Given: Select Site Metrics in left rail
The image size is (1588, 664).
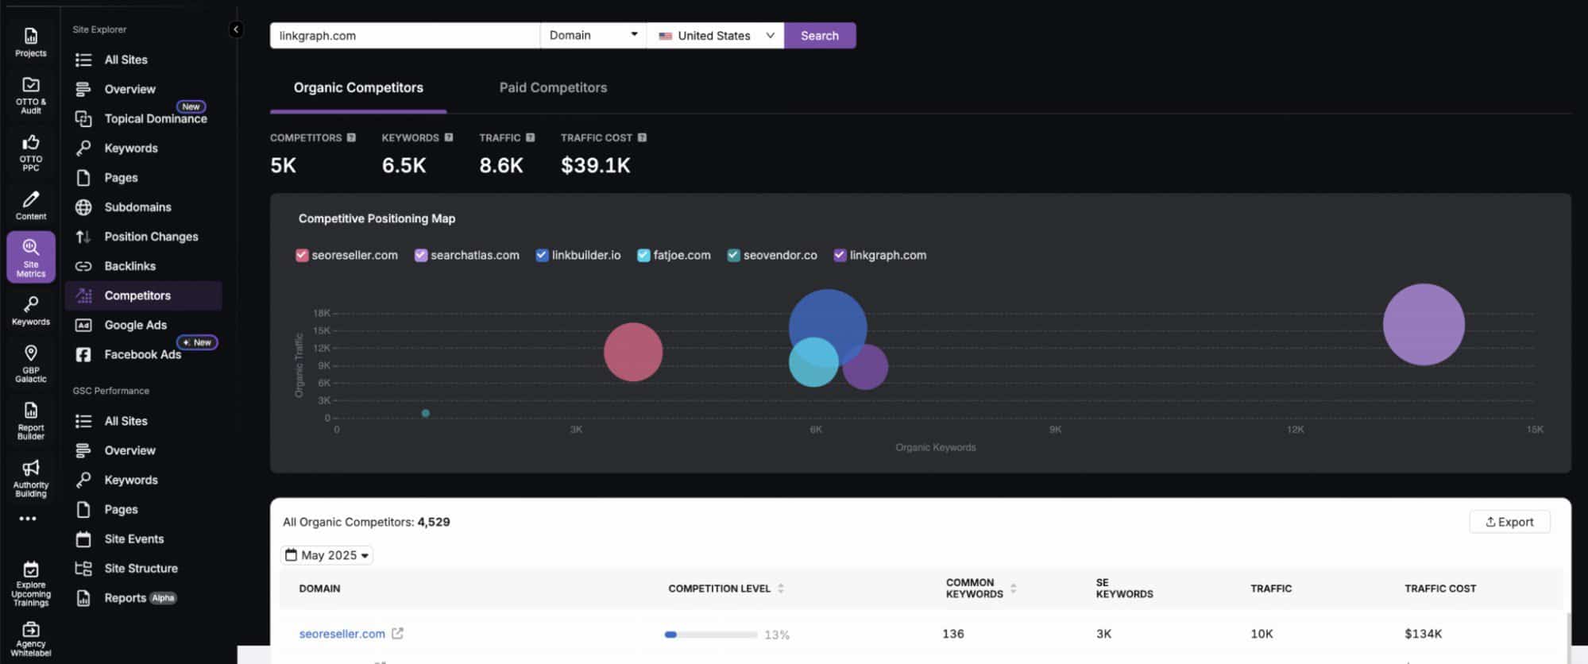Looking at the screenshot, I should pos(30,257).
